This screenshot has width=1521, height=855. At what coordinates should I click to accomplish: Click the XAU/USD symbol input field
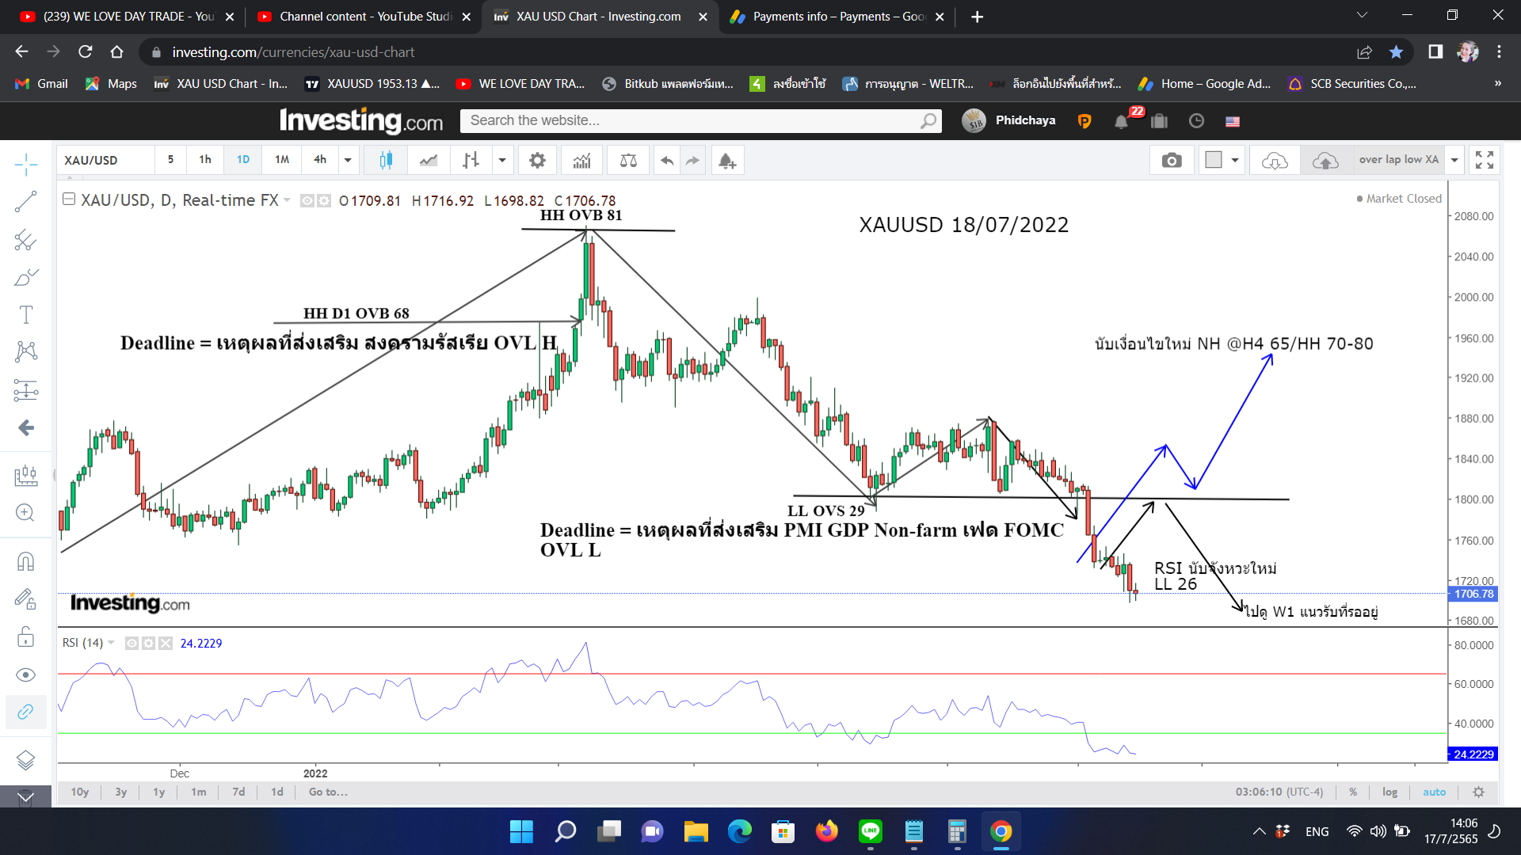(x=105, y=160)
